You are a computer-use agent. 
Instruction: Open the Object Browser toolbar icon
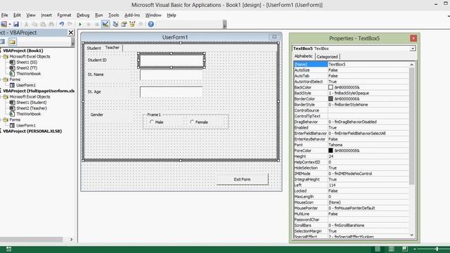tap(132, 24)
